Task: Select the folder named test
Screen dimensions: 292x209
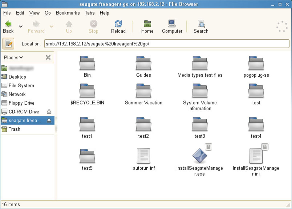Action: [256, 91]
